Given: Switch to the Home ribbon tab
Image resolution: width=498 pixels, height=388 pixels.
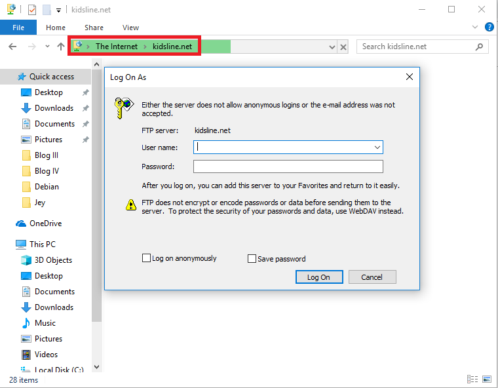Looking at the screenshot, I should point(56,28).
